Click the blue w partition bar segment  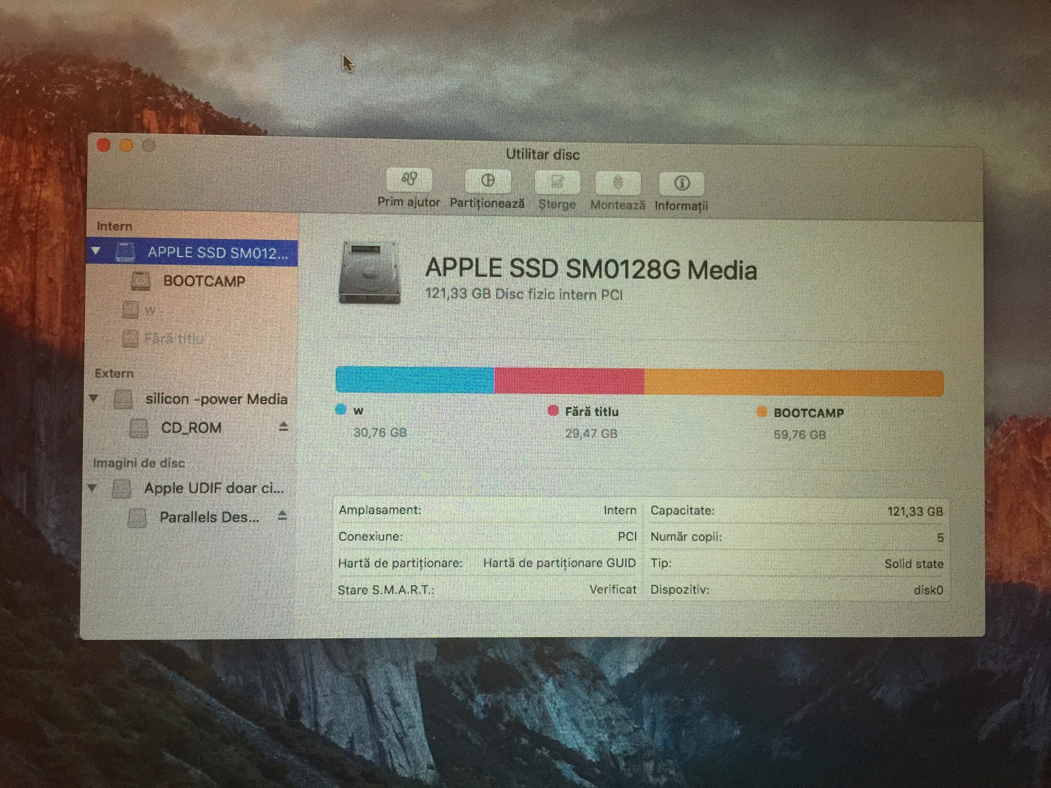(415, 380)
